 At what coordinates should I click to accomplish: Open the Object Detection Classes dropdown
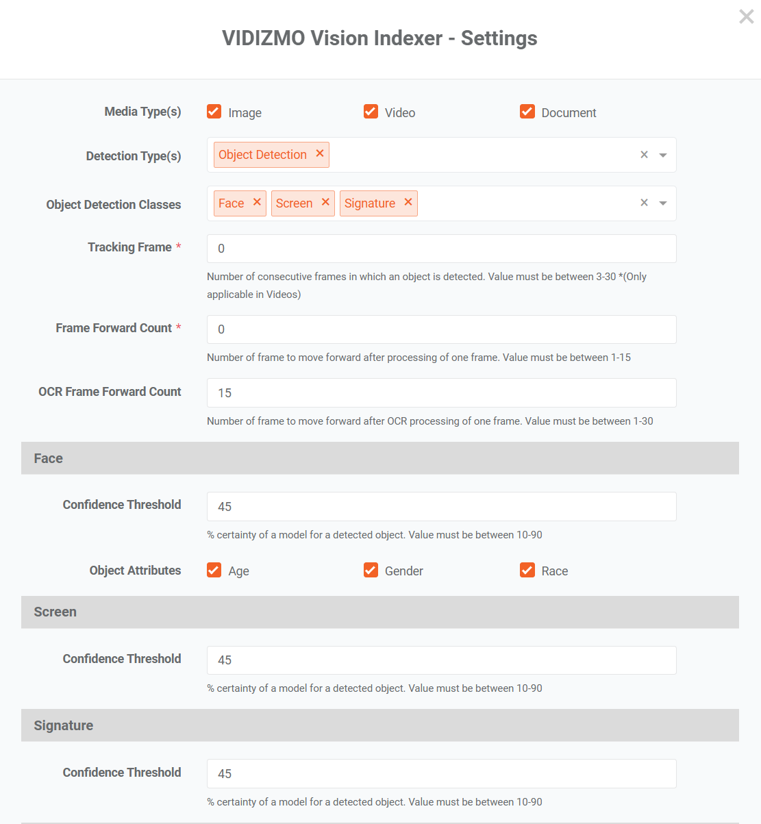[x=663, y=203]
